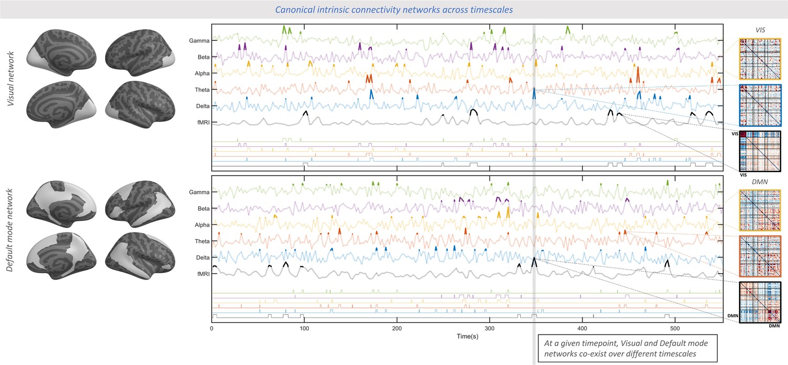Click the Alpha label in the Visual network plot
Image resolution: width=788 pixels, height=365 pixels.
point(202,73)
